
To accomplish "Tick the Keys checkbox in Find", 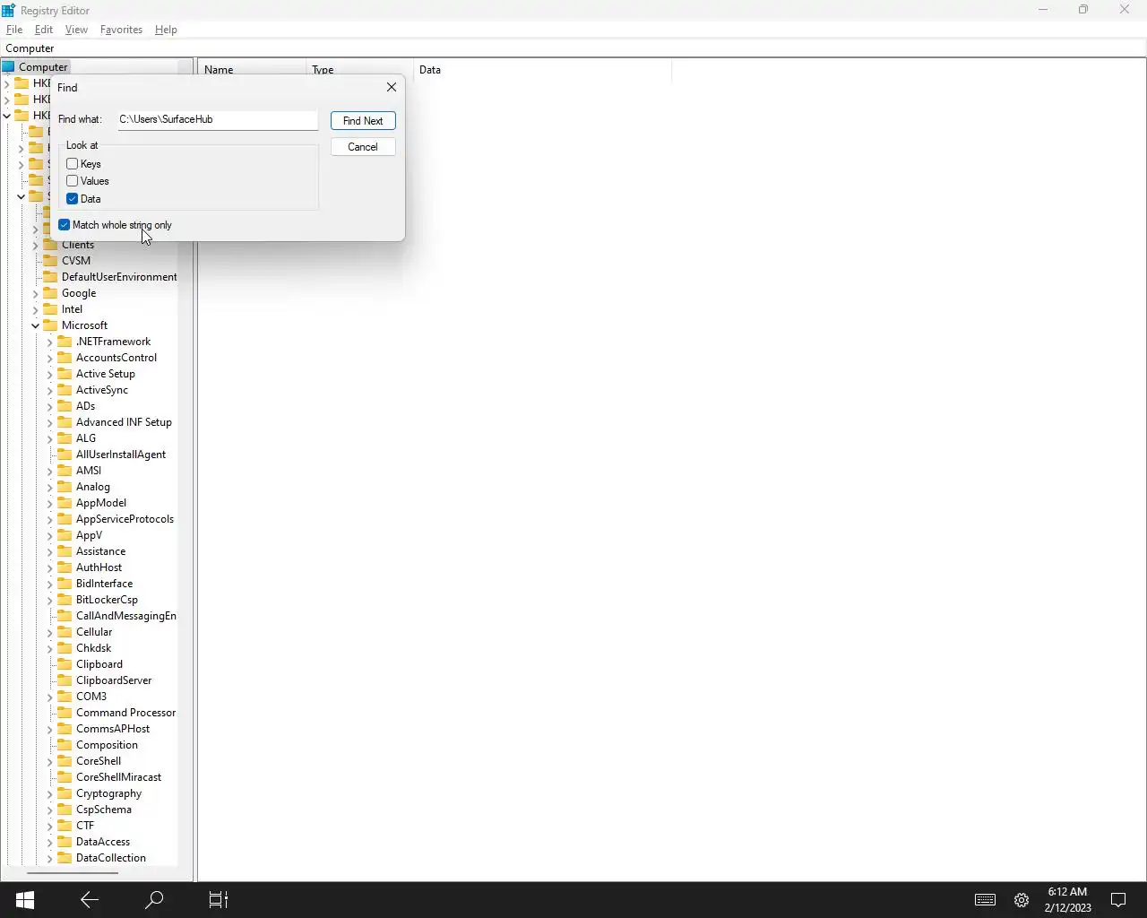I will click(73, 164).
